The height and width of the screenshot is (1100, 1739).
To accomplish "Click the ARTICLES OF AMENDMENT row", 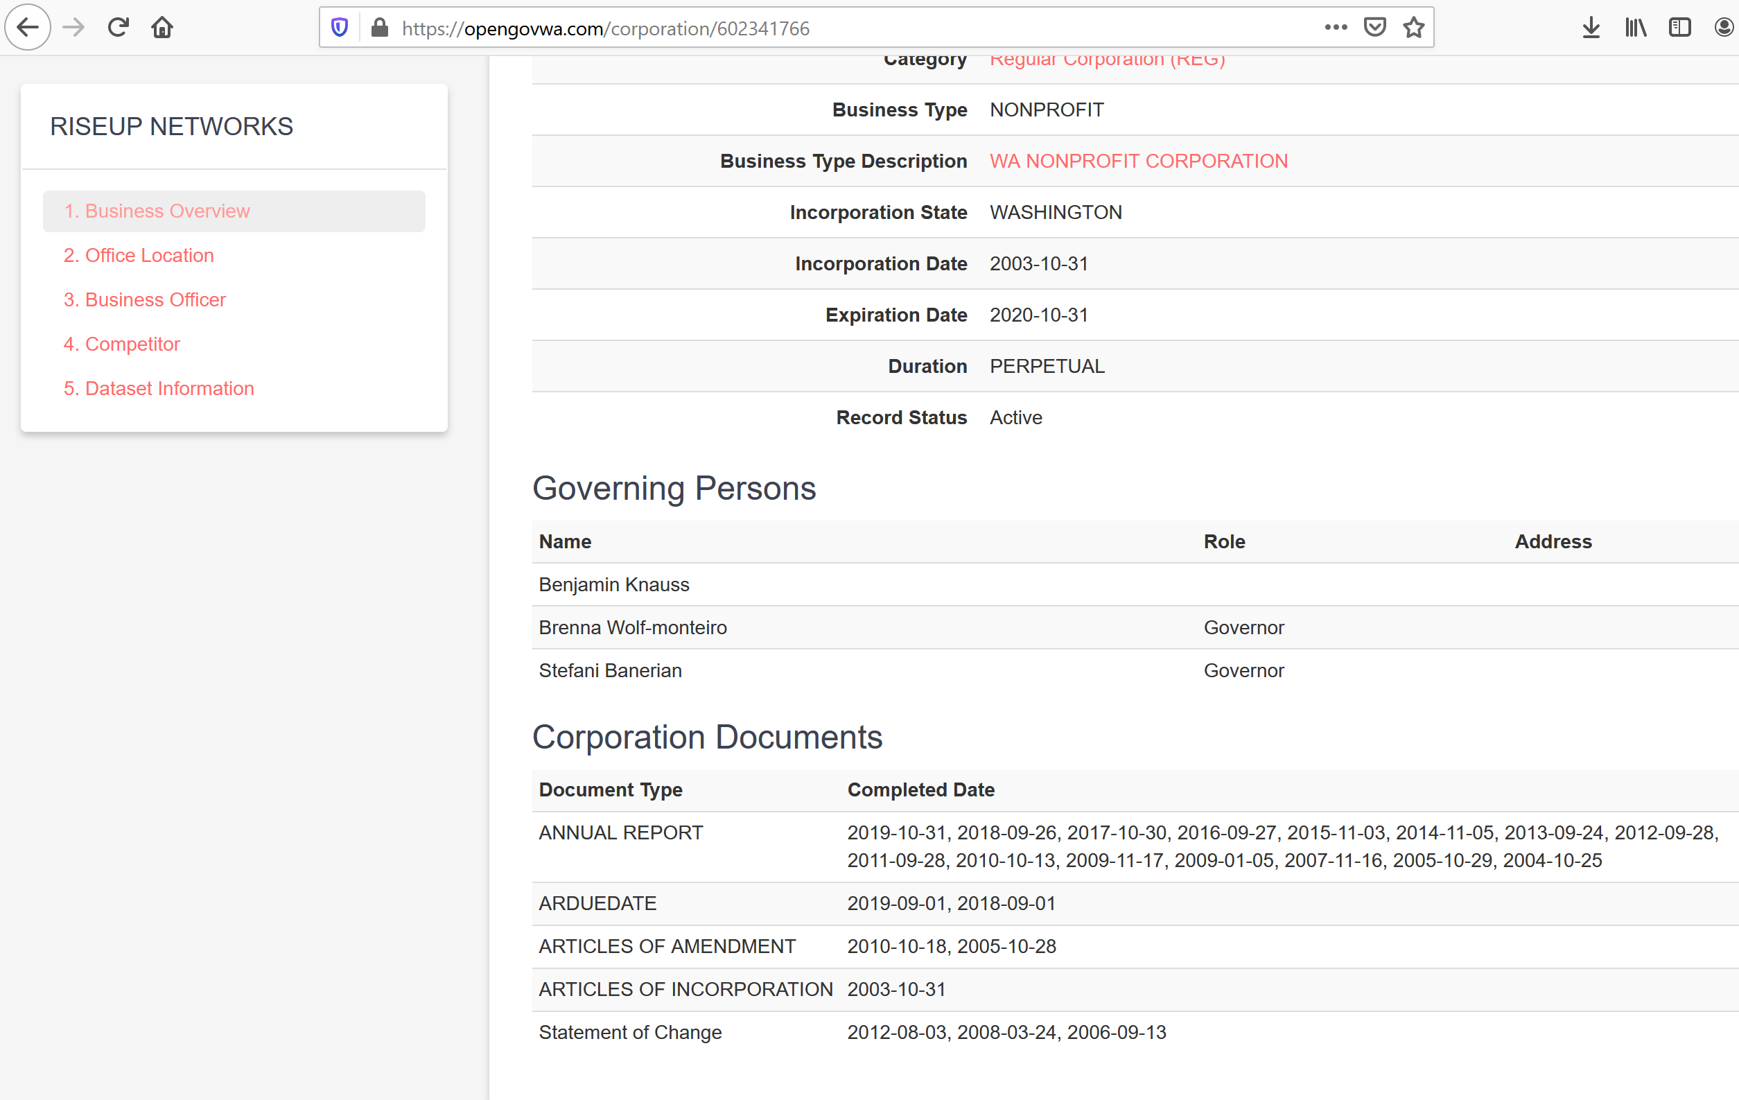I will point(1135,947).
